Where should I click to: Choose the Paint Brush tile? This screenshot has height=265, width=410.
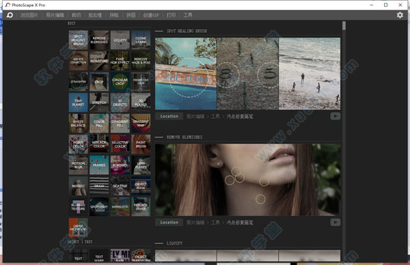[141, 144]
